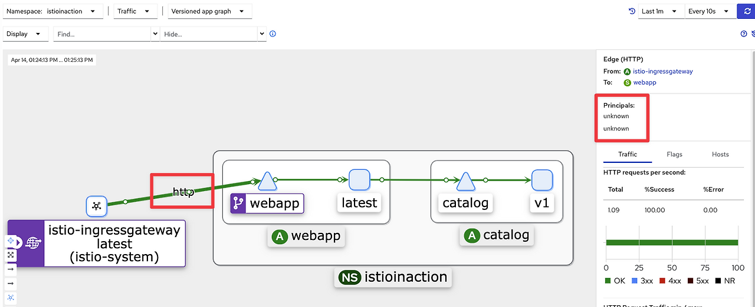Click green S icon beside webapp link
The width and height of the screenshot is (755, 307).
(x=627, y=82)
